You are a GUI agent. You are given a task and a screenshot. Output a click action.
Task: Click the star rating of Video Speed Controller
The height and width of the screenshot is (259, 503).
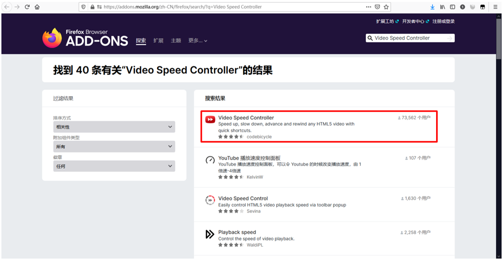click(231, 137)
